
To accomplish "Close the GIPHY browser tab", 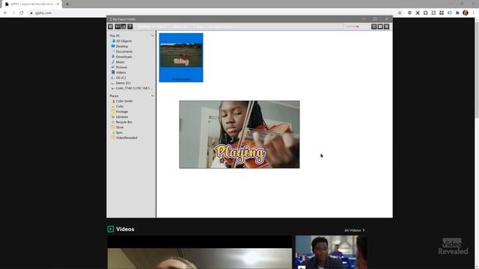I will pyautogui.click(x=58, y=4).
